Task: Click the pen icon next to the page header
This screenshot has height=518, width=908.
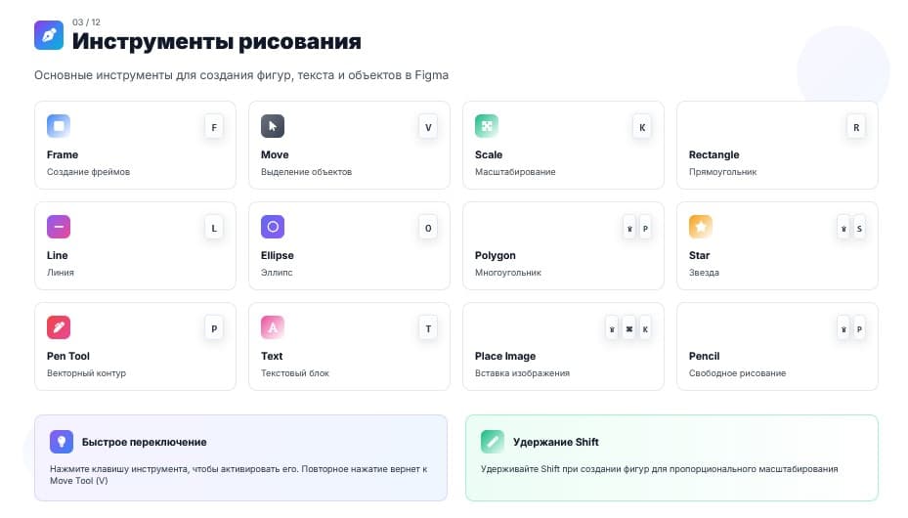Action: (x=49, y=35)
